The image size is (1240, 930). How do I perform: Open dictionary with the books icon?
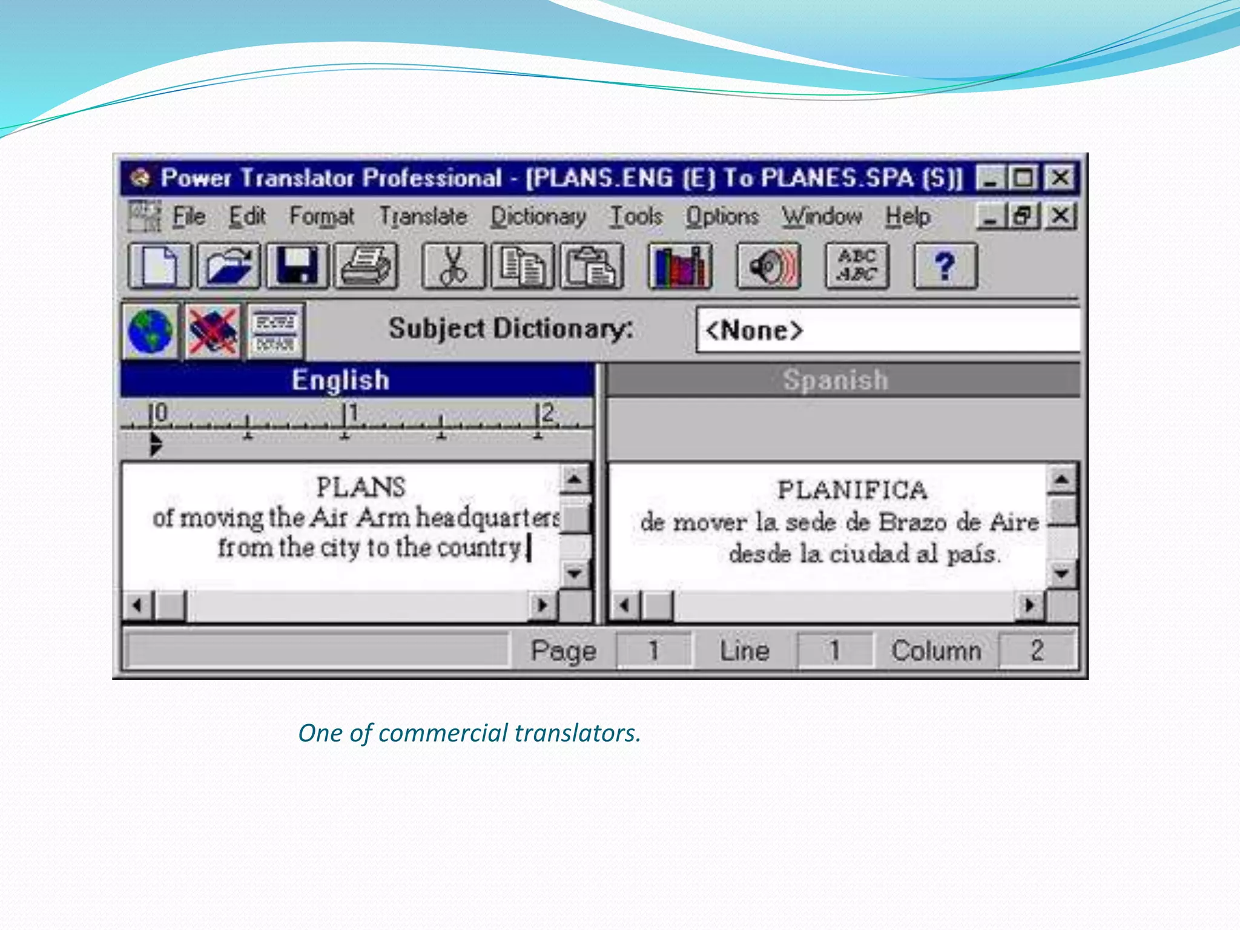coord(679,266)
